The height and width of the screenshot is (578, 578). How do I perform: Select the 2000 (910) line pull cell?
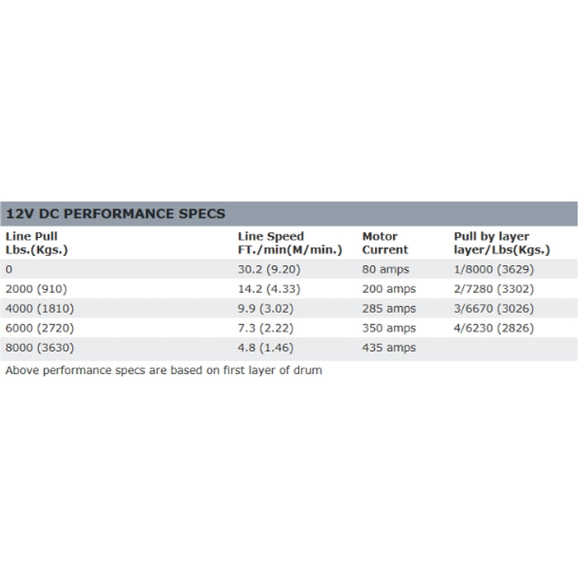(37, 289)
